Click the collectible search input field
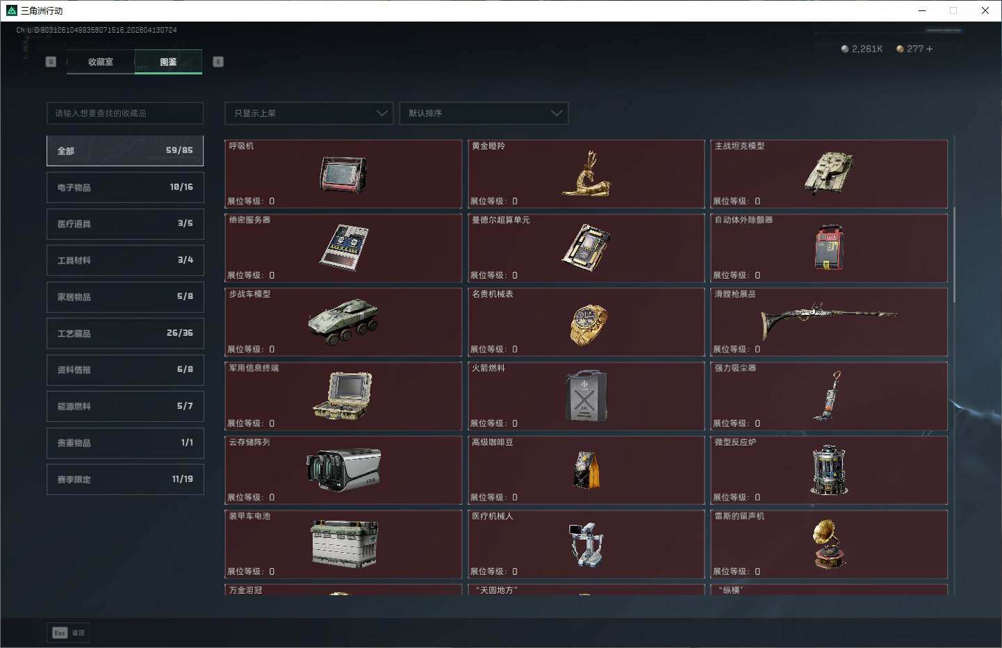 point(125,113)
